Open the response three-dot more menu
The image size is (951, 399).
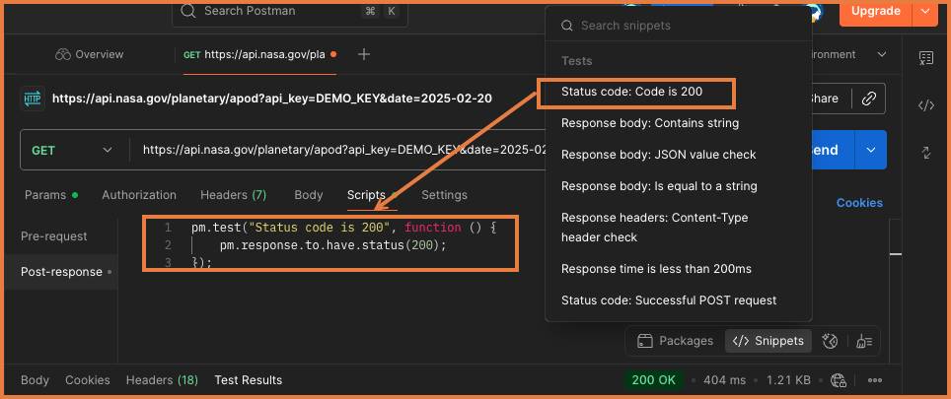(x=875, y=380)
